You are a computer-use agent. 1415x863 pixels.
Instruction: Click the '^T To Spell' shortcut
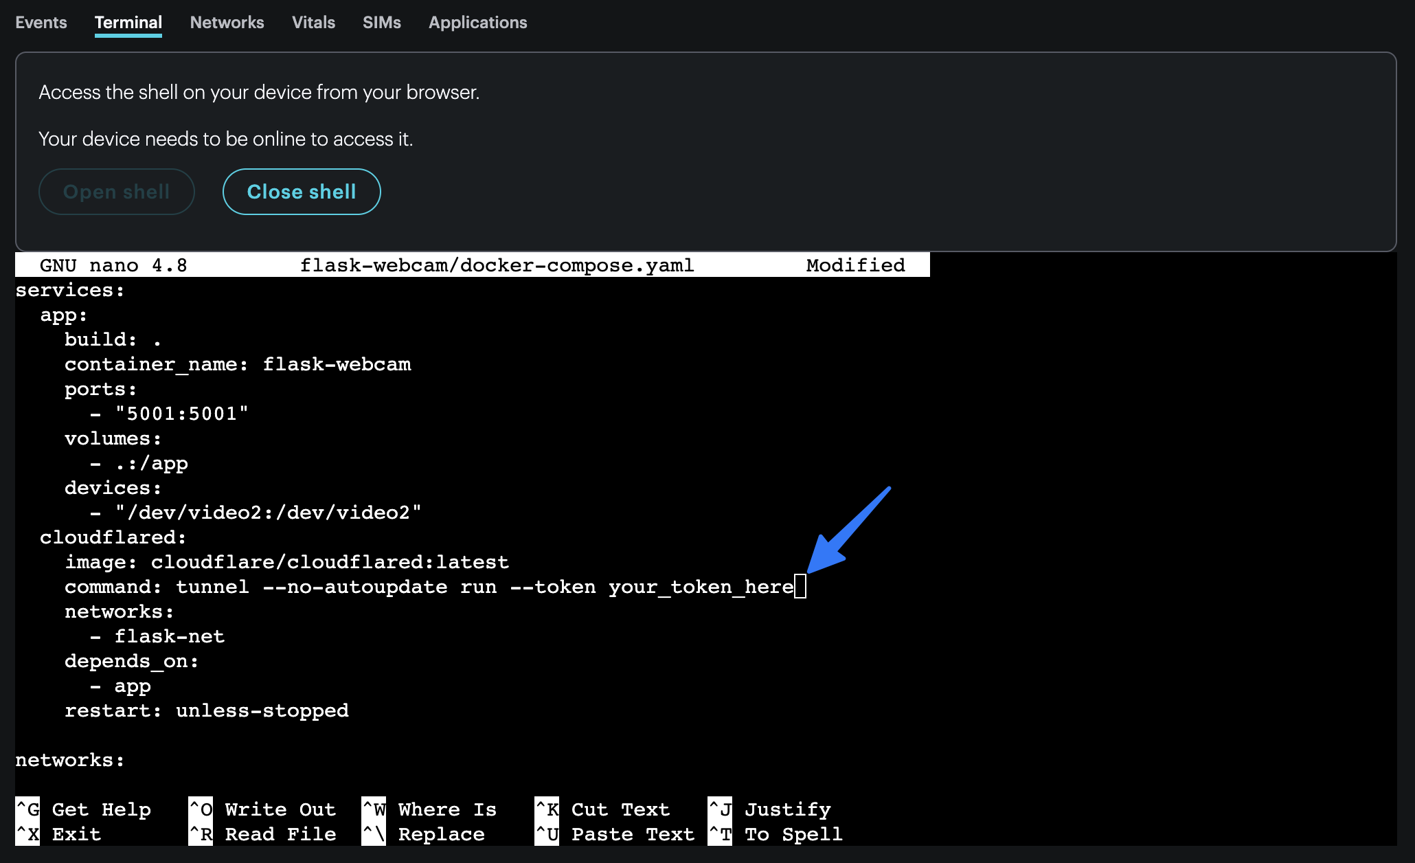776,834
